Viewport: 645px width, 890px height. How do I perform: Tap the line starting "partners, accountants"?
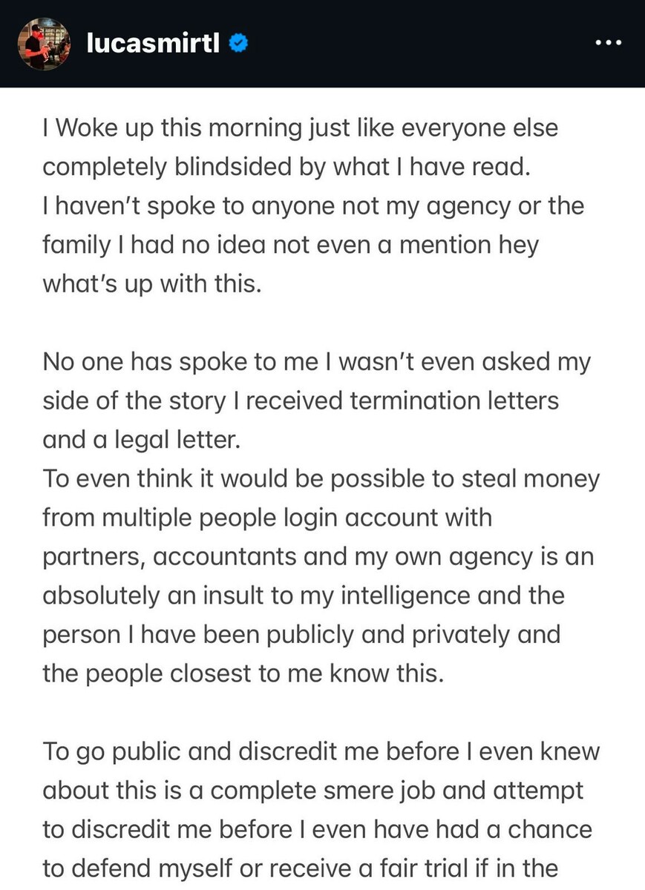tap(318, 556)
